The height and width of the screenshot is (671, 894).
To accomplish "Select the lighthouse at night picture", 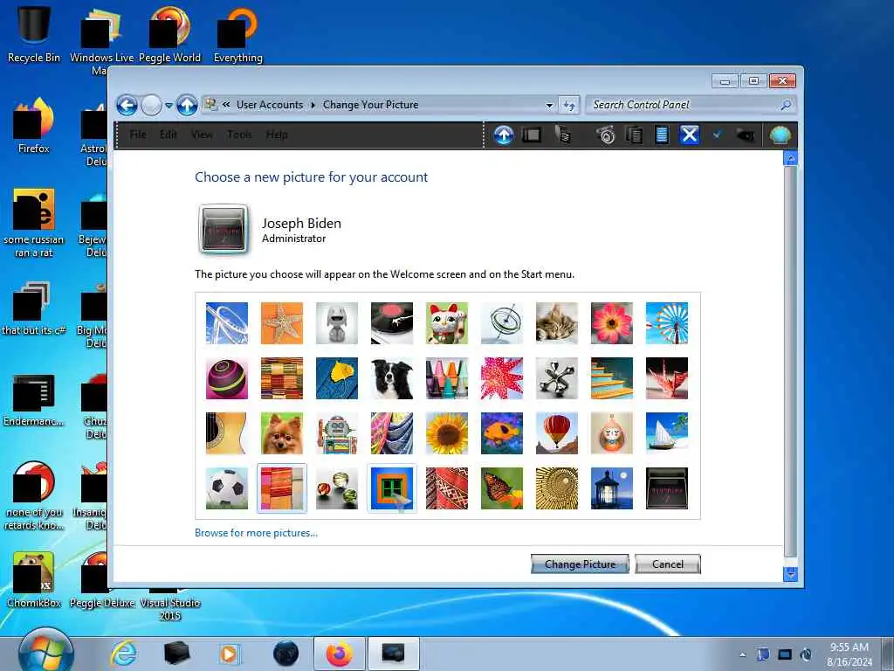I will pyautogui.click(x=612, y=488).
